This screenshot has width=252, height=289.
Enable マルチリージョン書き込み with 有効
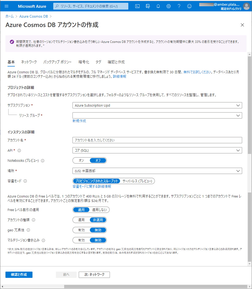(81, 240)
